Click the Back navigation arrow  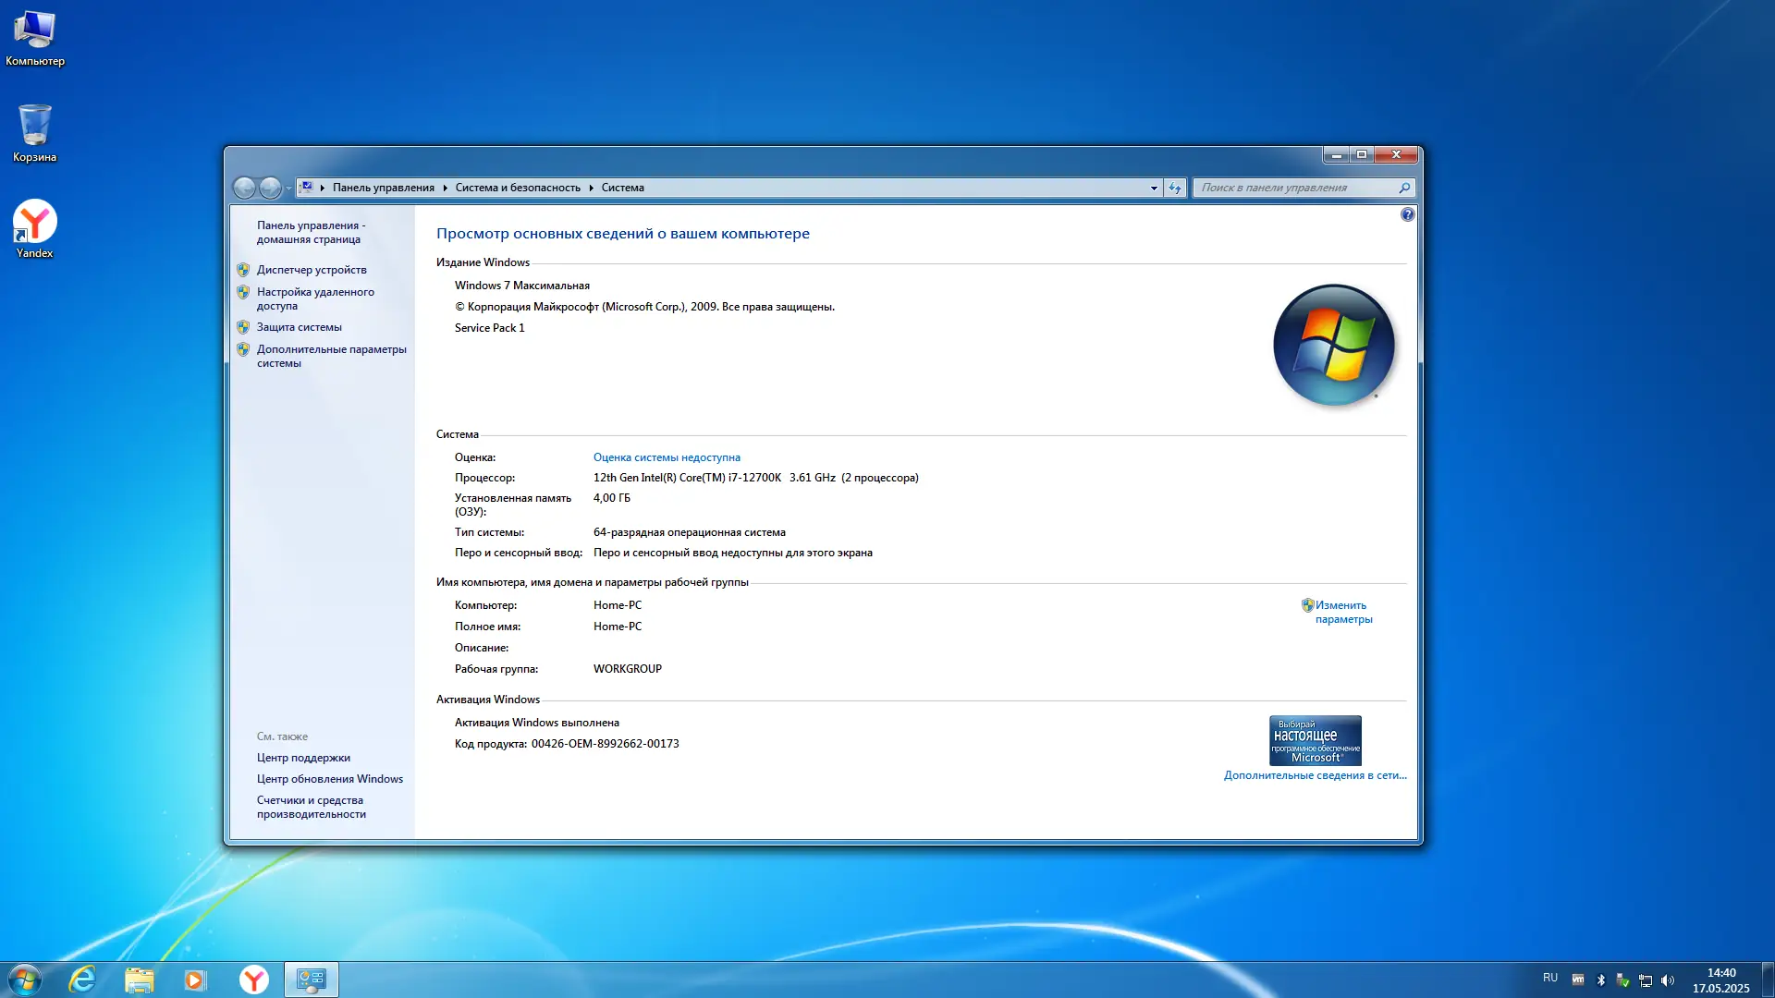pos(244,188)
